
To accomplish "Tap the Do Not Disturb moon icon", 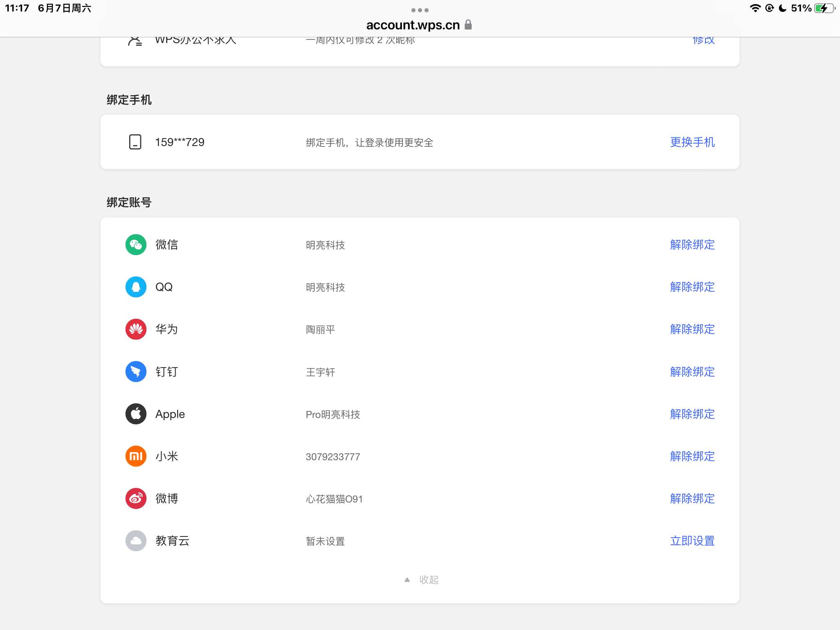I will pos(783,8).
